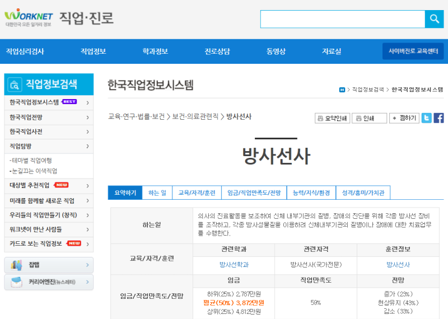Click the 커리어엔진 newsletter envelope icon
Screen dimensions: 448x319
(x=16, y=282)
